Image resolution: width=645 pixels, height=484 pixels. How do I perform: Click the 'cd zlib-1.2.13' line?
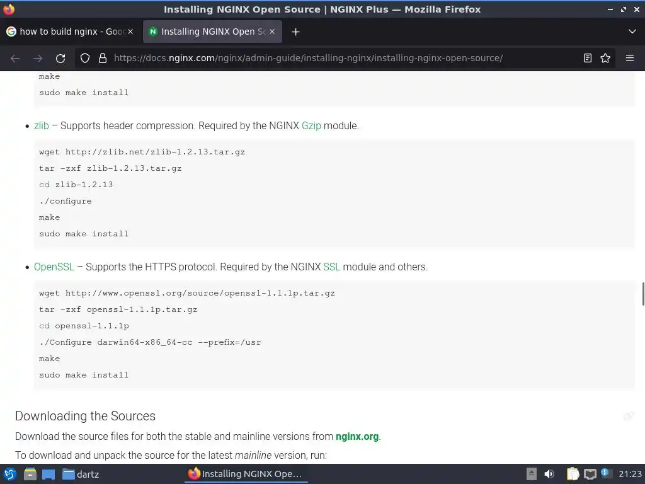point(76,185)
